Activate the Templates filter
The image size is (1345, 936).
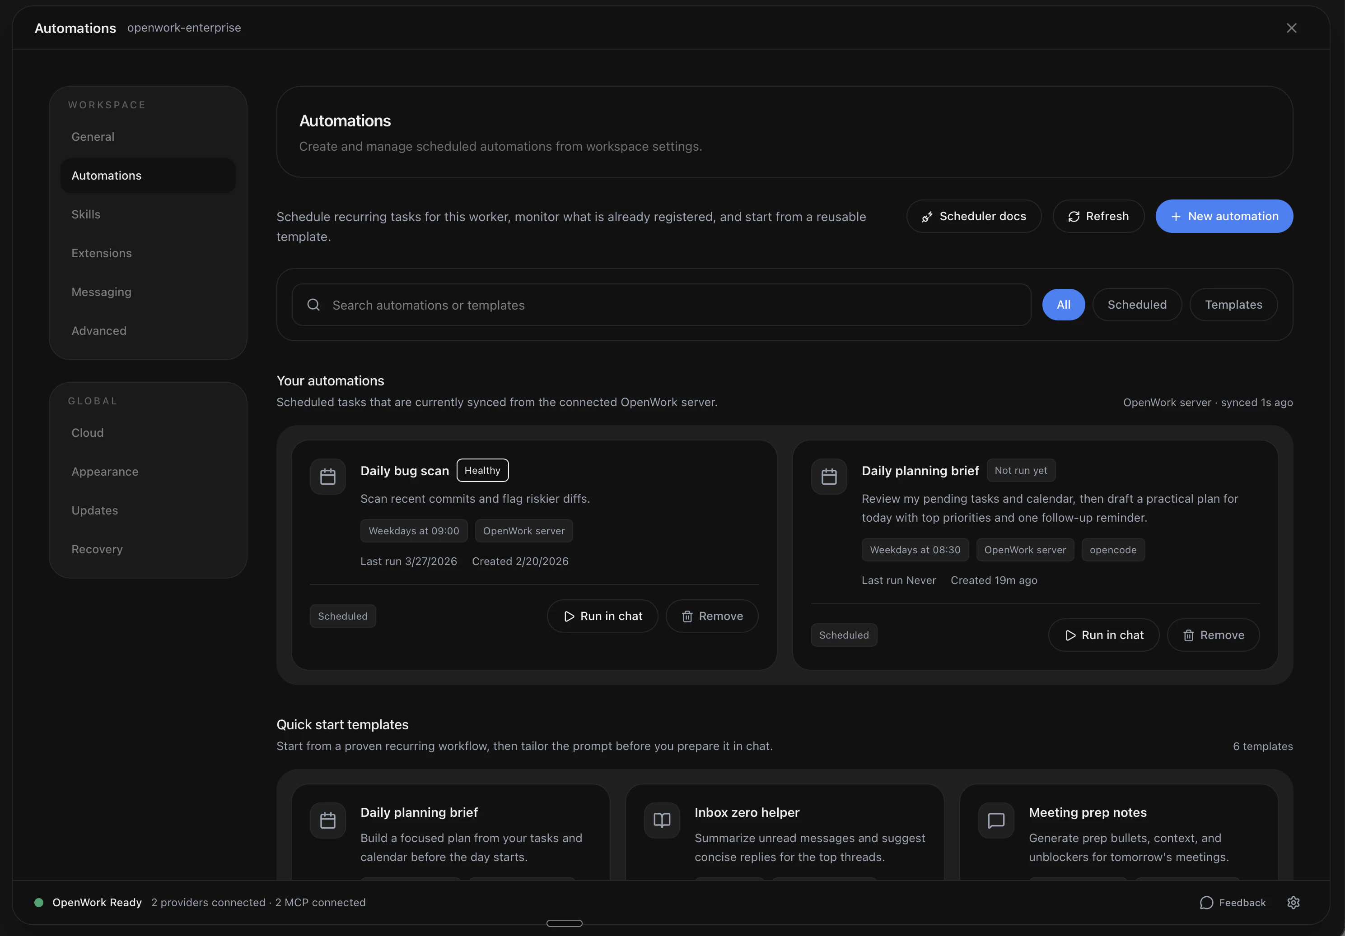pos(1233,304)
